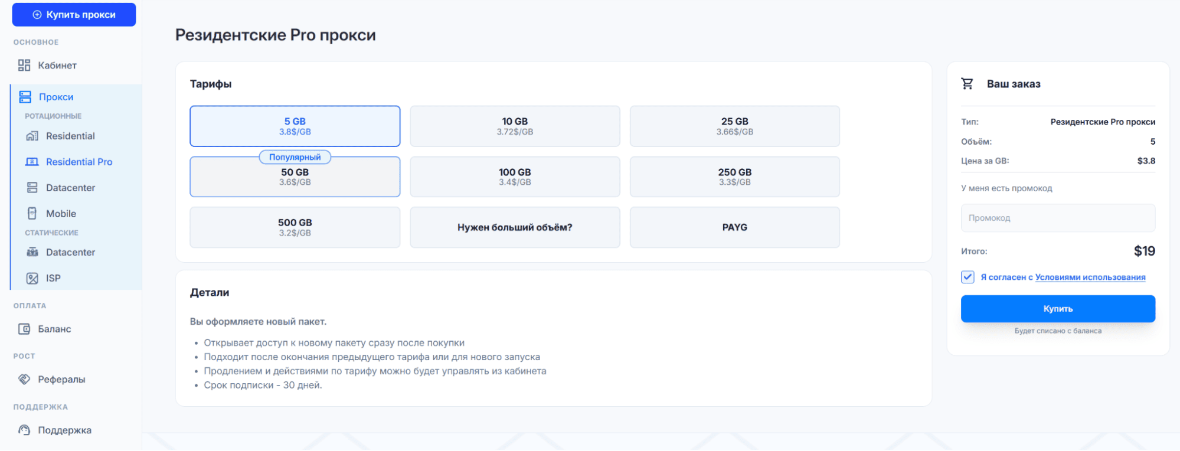1180x451 pixels.
Task: Click the Прокси server icon
Action: point(25,97)
